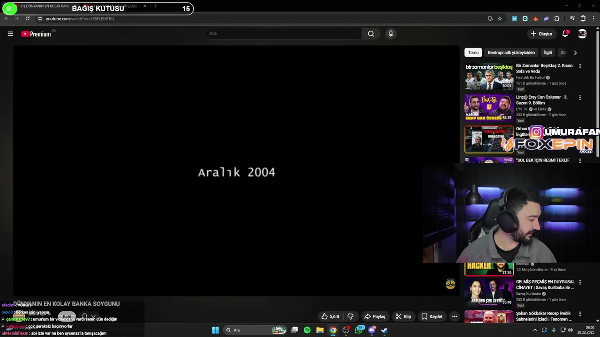This screenshot has width=600, height=337.
Task: Click Windows taskbar search box
Action: coord(255,330)
